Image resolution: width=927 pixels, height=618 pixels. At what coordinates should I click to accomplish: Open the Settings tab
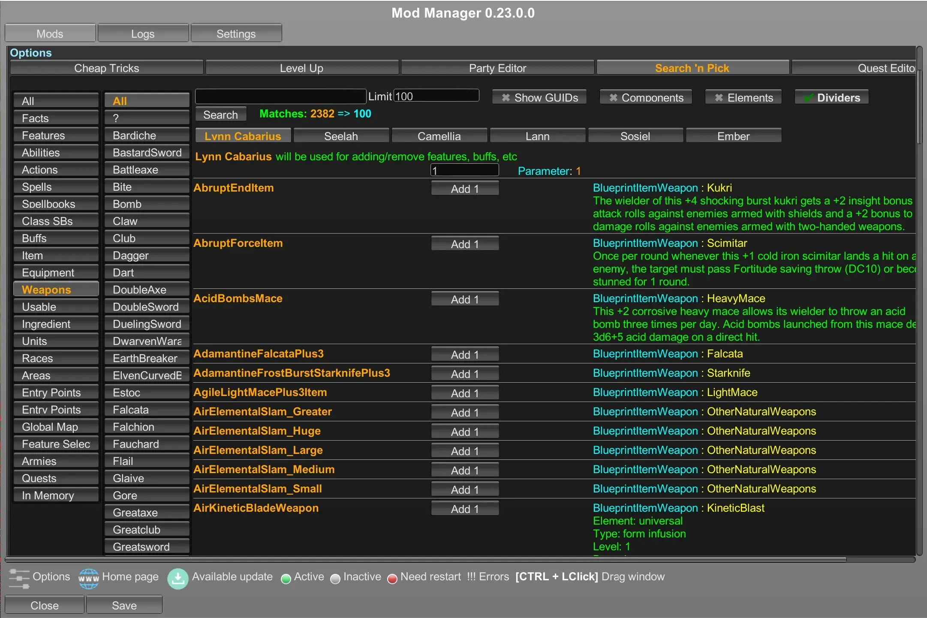click(236, 34)
